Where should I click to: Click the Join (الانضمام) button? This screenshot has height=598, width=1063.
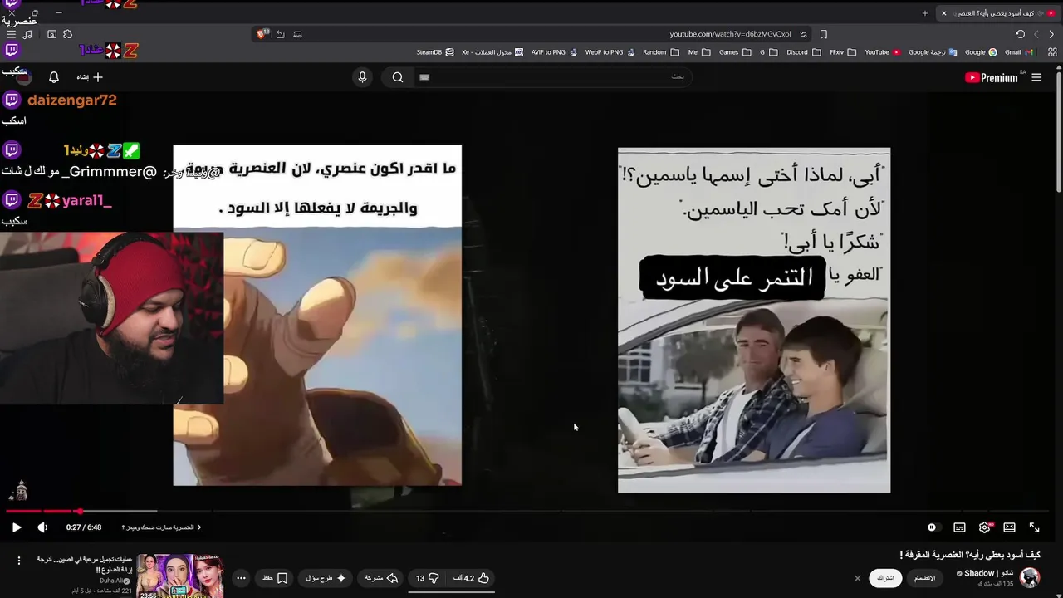[924, 578]
